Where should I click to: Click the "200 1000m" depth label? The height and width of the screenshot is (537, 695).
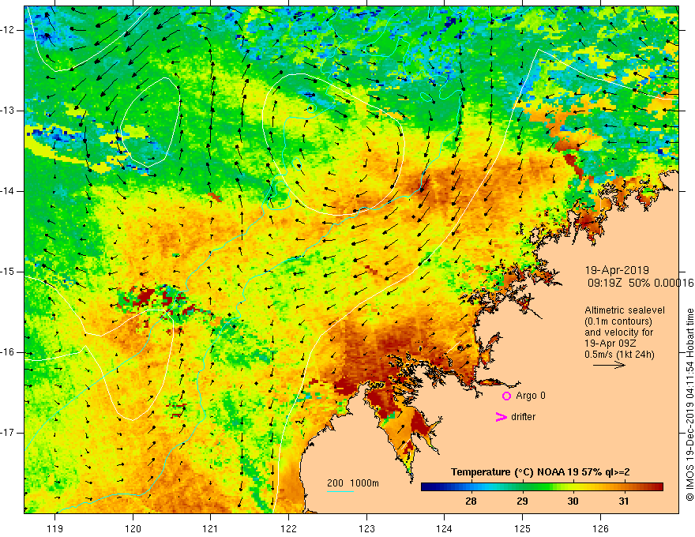353,483
